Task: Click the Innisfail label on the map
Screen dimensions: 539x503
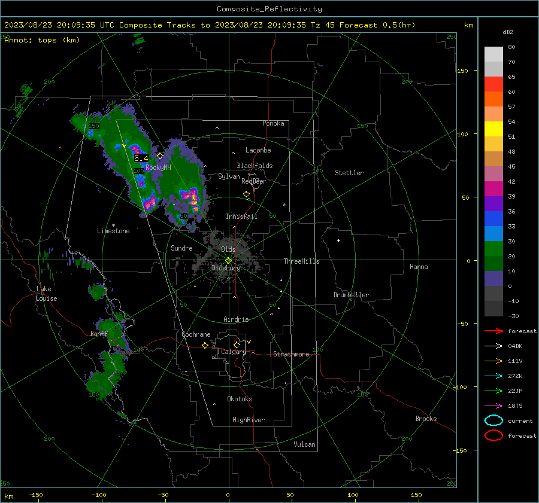Action: [x=241, y=217]
